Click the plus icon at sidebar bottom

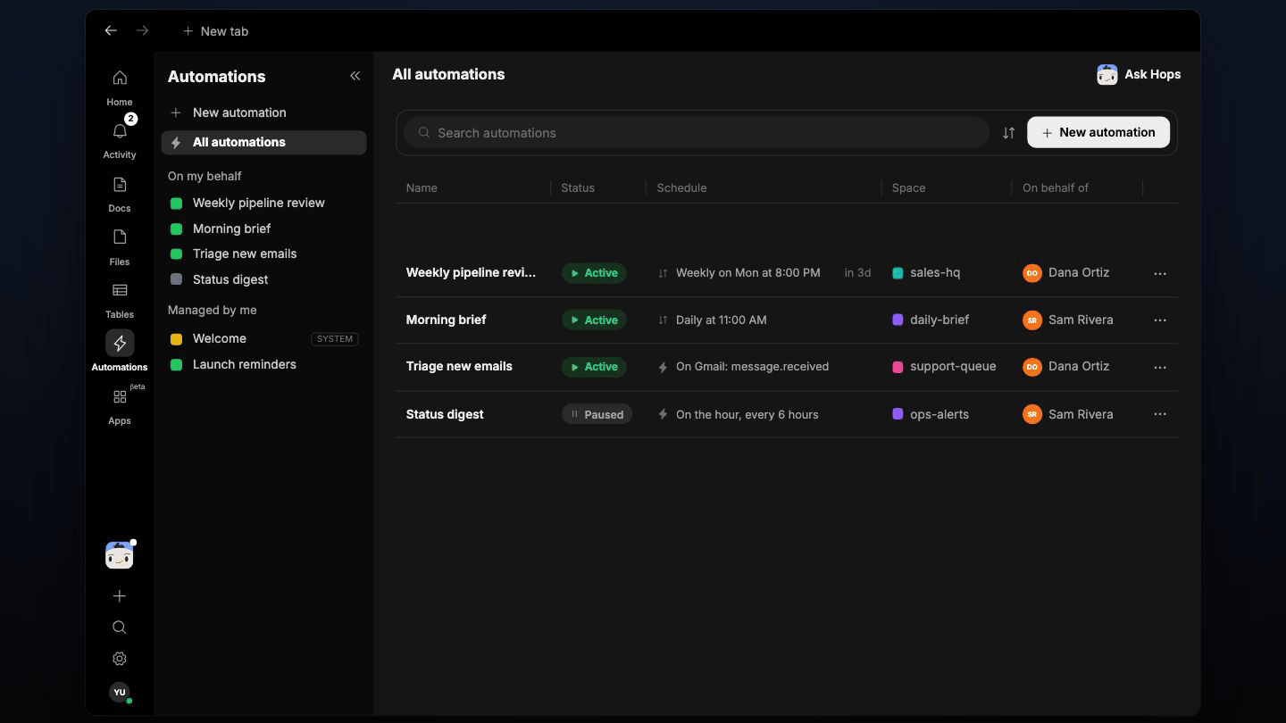(x=120, y=596)
